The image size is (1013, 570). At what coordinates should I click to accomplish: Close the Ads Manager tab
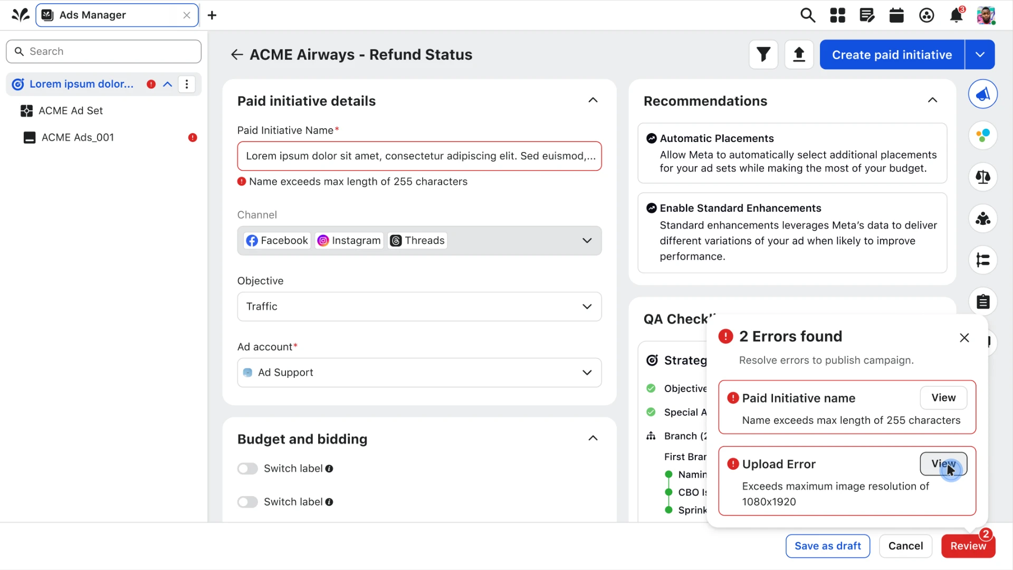pyautogui.click(x=187, y=15)
